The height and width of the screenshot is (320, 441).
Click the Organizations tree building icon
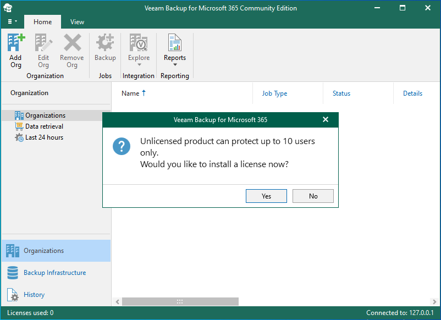click(19, 115)
